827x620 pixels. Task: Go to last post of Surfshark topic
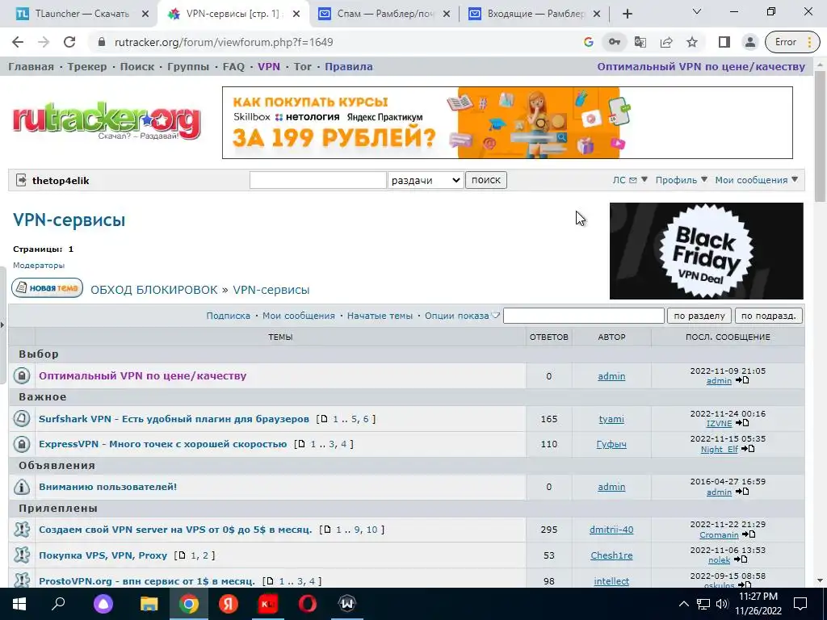click(x=742, y=423)
